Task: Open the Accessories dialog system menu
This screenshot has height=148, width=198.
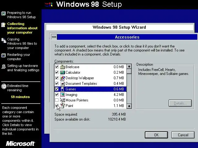Action: (x=54, y=37)
